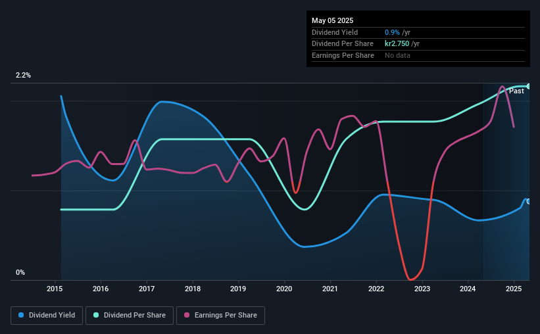Click the 2015 x-axis label
Image resolution: width=540 pixels, height=334 pixels.
pyautogui.click(x=55, y=289)
